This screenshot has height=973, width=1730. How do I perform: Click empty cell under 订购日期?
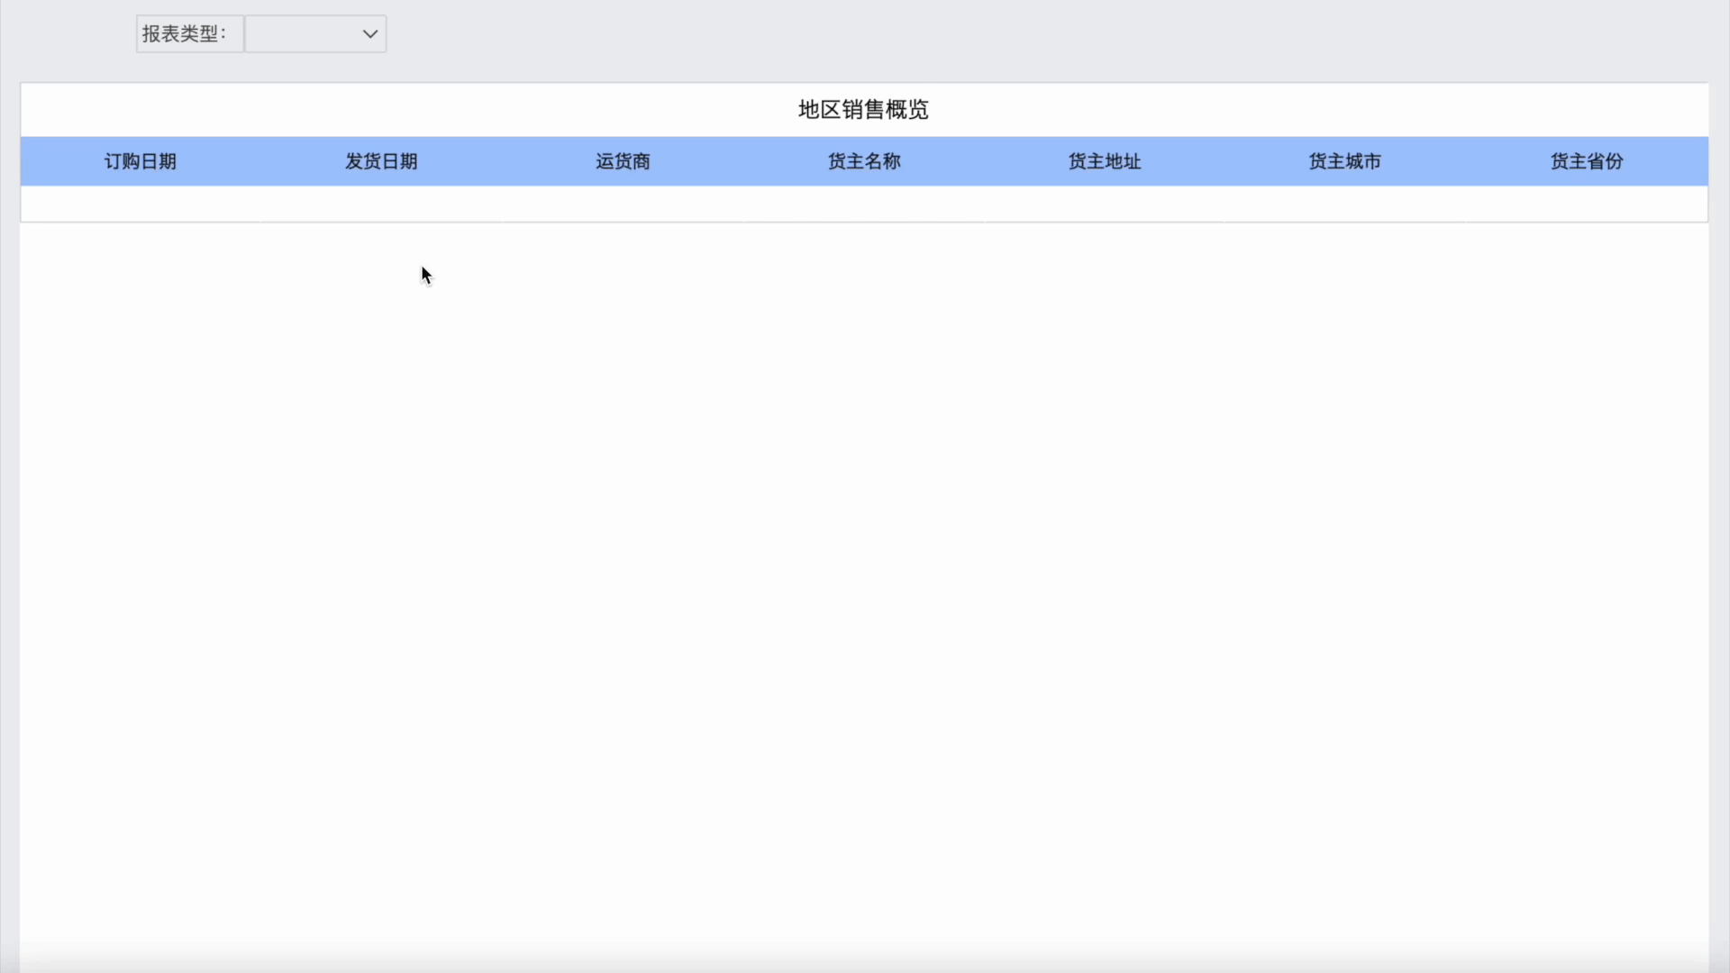141,204
